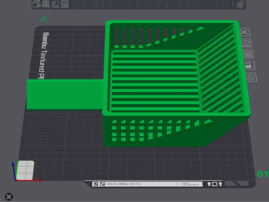Image resolution: width=269 pixels, height=202 pixels.
Task: Click the Arrange all objects toolbar icon
Action: tap(65, 4)
